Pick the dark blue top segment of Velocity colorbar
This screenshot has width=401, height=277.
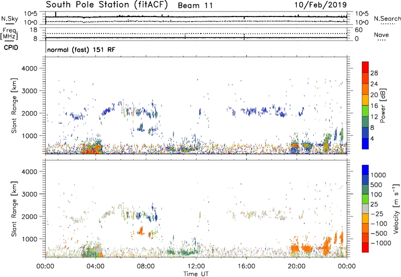tap(365, 170)
